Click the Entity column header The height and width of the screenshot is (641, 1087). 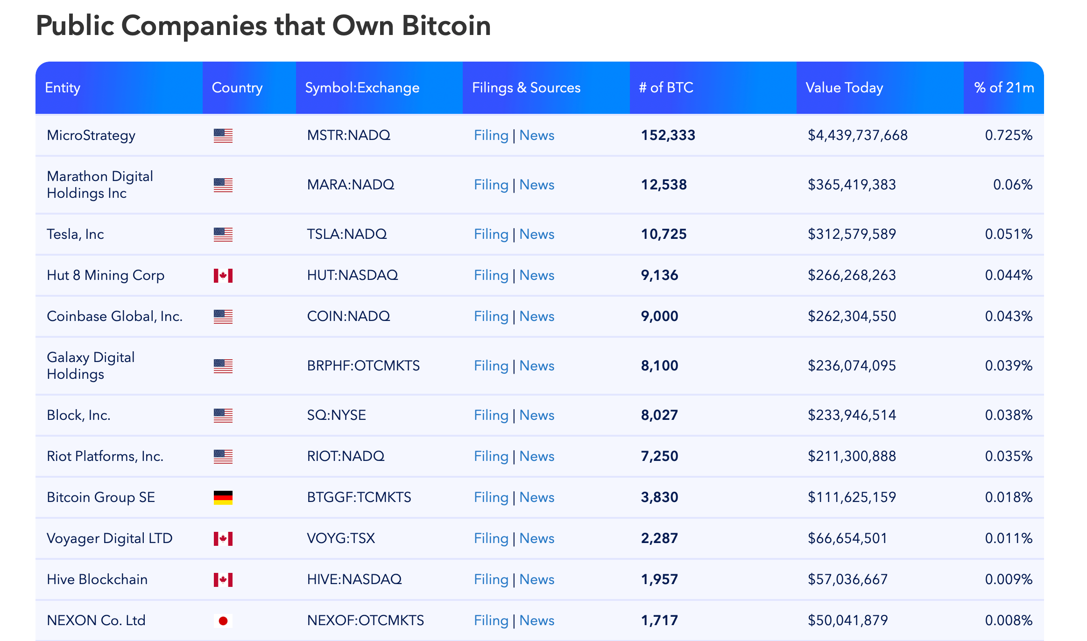click(x=63, y=88)
